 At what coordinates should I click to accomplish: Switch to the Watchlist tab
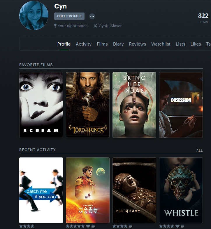click(x=161, y=44)
